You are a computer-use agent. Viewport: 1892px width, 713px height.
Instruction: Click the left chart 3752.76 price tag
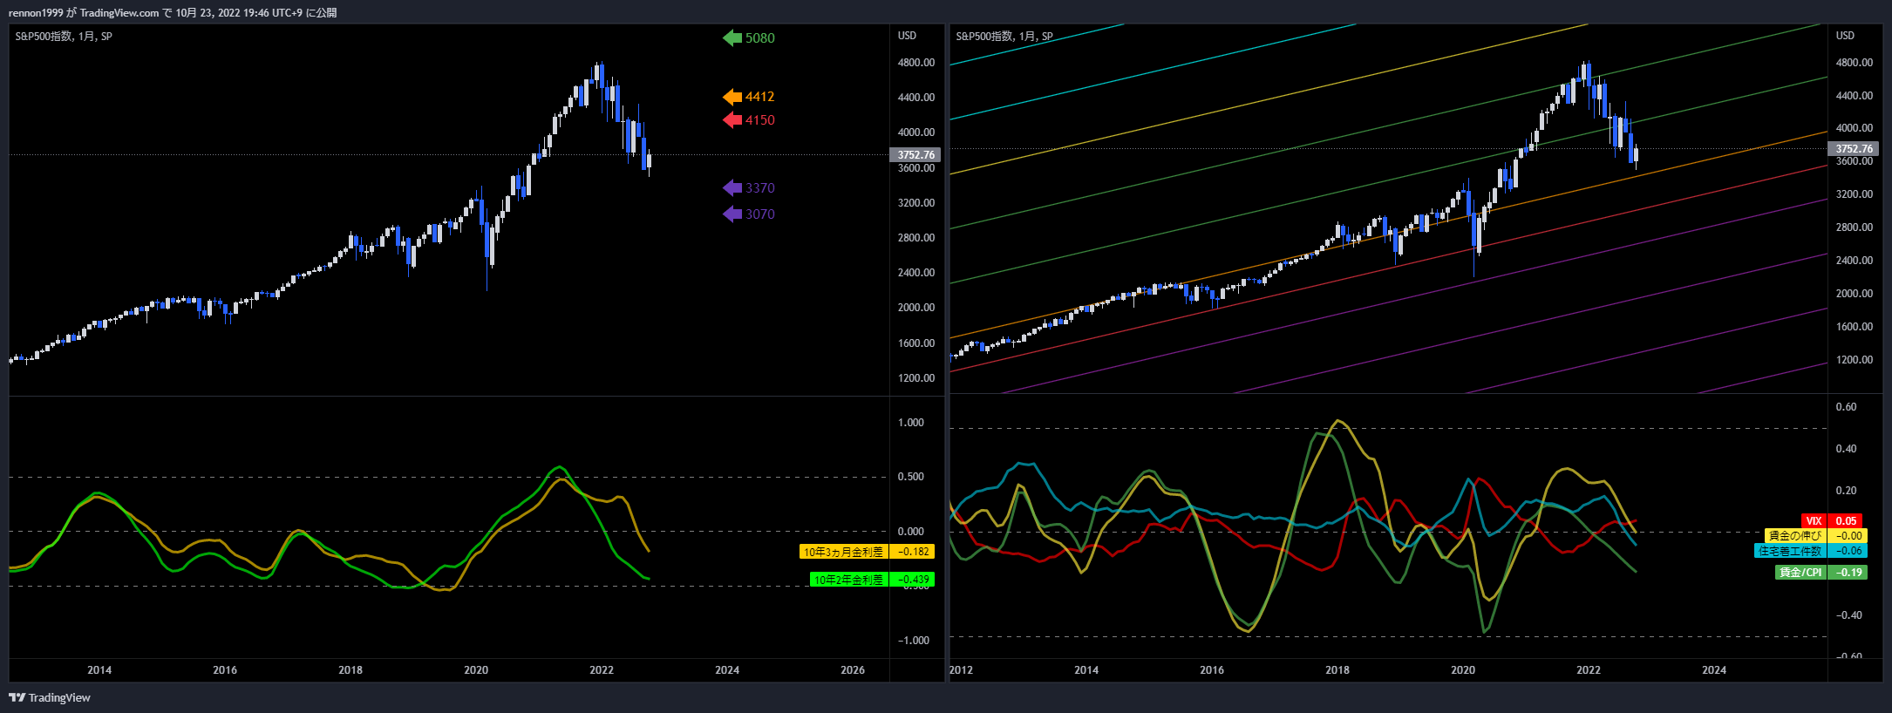point(915,155)
